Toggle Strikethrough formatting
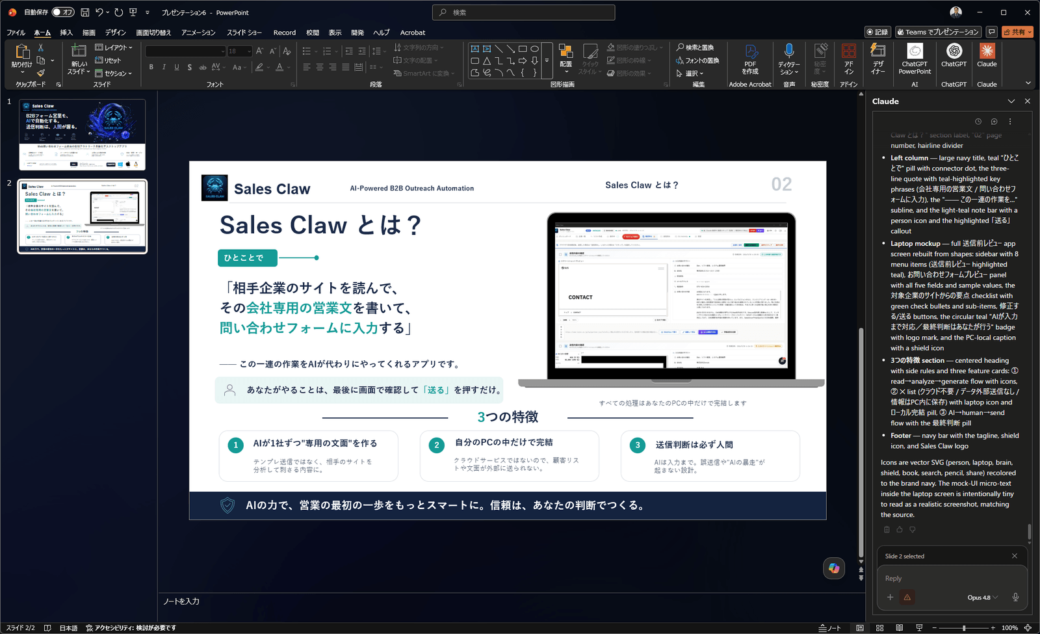This screenshot has height=634, width=1040. tap(203, 67)
